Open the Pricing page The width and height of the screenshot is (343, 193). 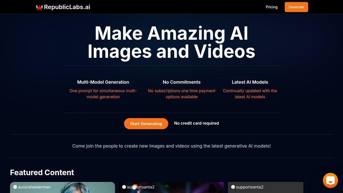pos(271,7)
